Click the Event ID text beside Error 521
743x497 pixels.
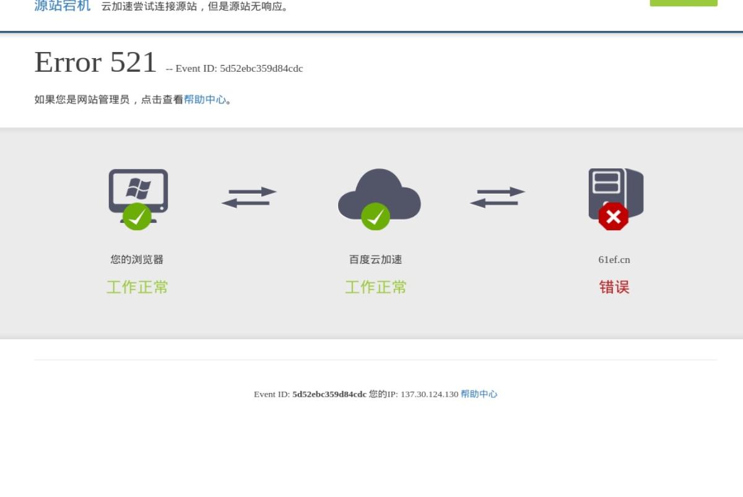235,69
